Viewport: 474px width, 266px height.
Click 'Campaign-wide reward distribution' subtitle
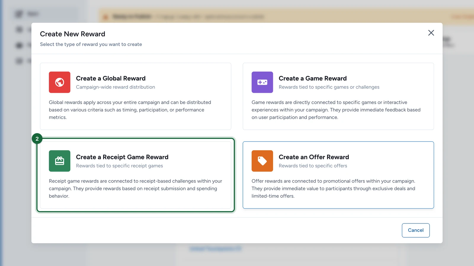[x=116, y=87]
